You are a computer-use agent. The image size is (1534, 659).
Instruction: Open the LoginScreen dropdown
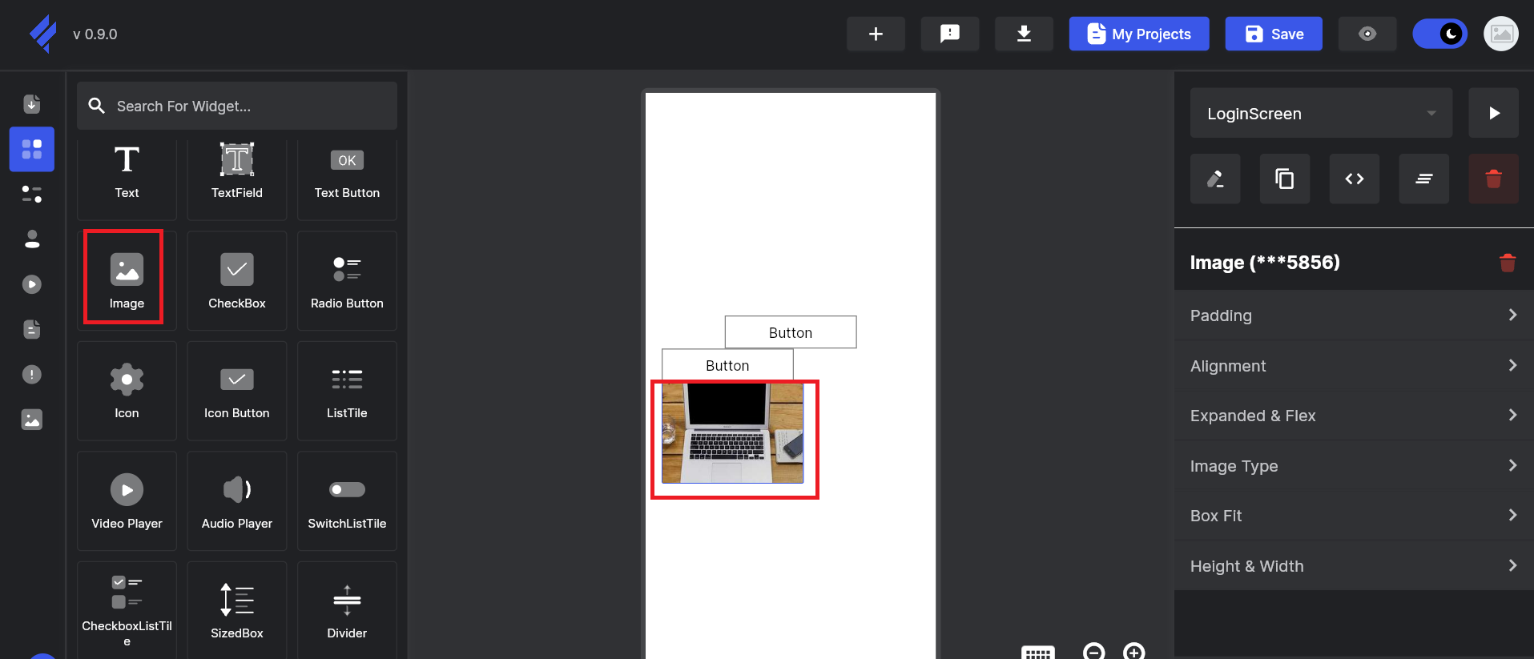click(1320, 114)
